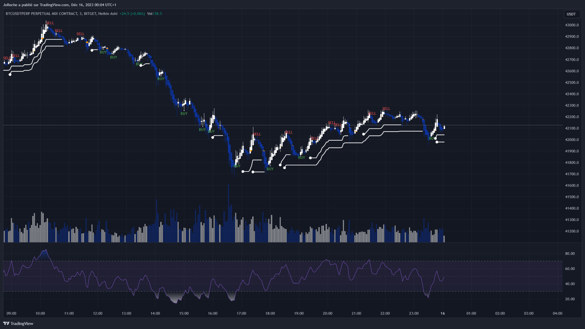The height and width of the screenshot is (329, 585).
Task: Click the 43000.0 price axis label
Action: [572, 25]
